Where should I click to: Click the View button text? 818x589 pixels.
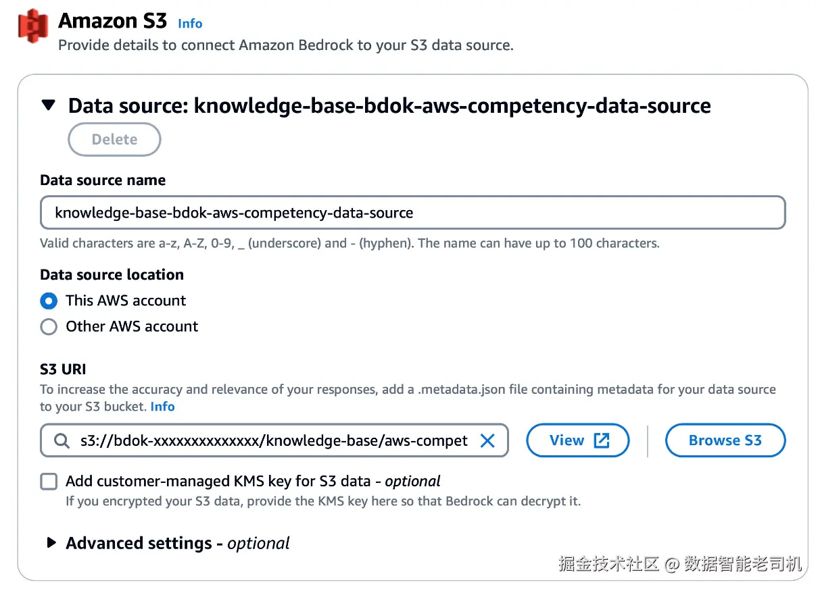(x=567, y=441)
